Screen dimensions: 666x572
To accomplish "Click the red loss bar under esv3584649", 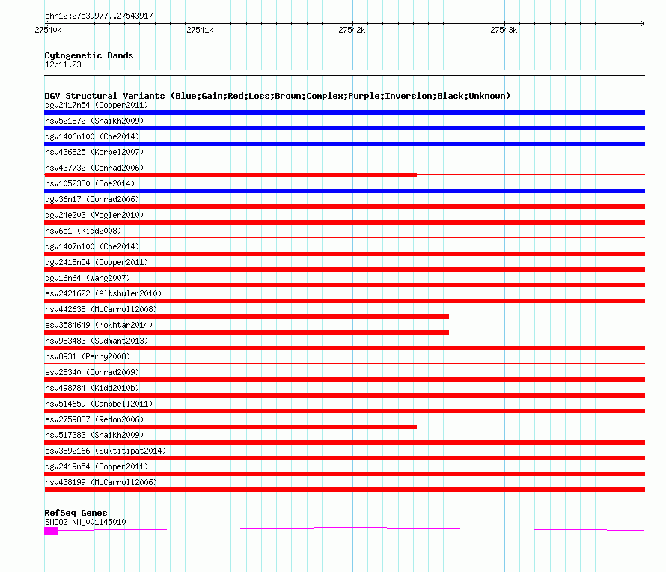I will pos(246,332).
